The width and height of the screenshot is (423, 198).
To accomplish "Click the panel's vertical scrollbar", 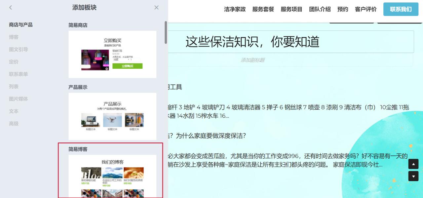I will pos(166,33).
